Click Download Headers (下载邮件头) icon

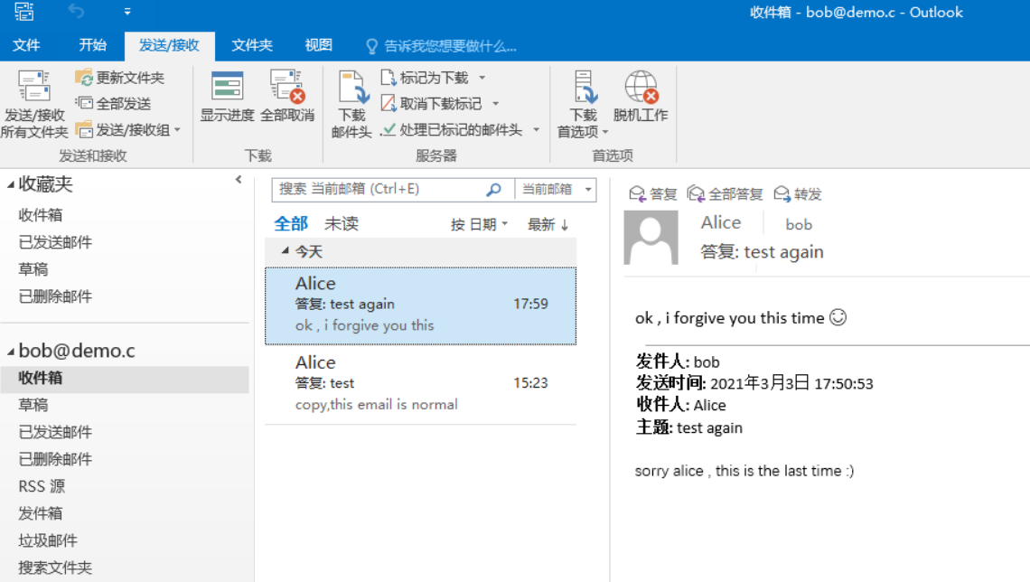(352, 89)
